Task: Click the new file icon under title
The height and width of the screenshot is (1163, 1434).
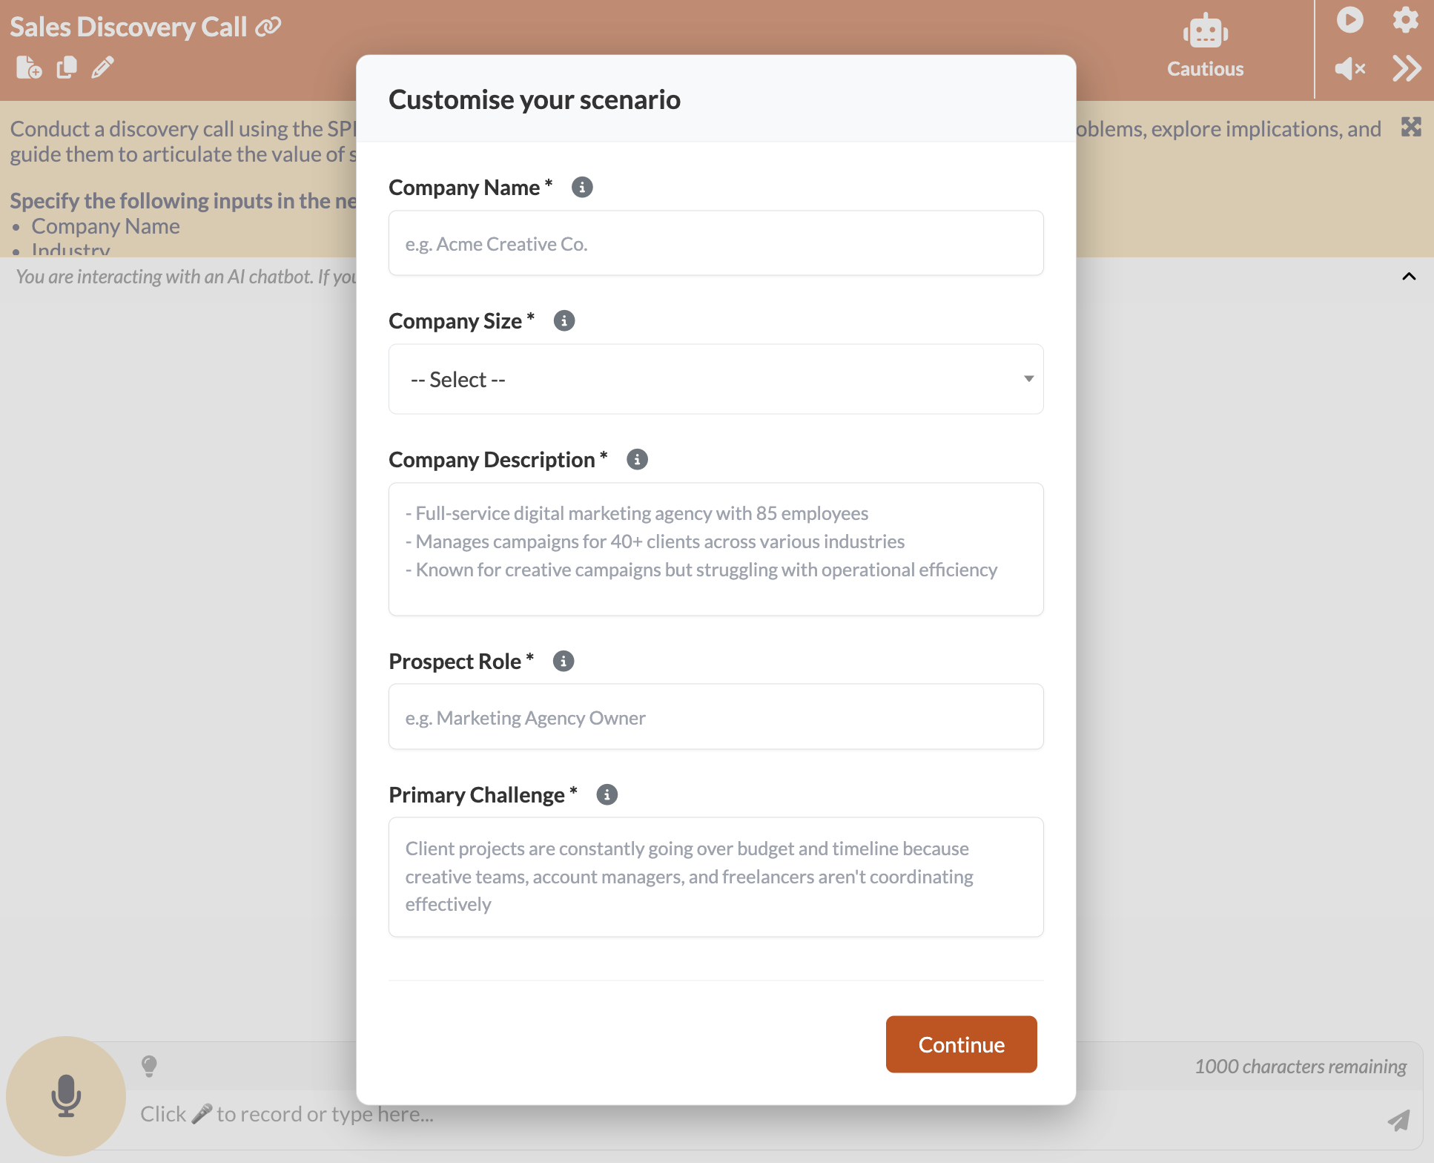Action: click(x=28, y=68)
